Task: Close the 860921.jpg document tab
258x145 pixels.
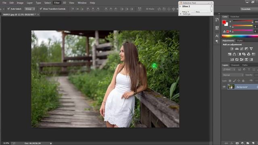Action: [38, 14]
